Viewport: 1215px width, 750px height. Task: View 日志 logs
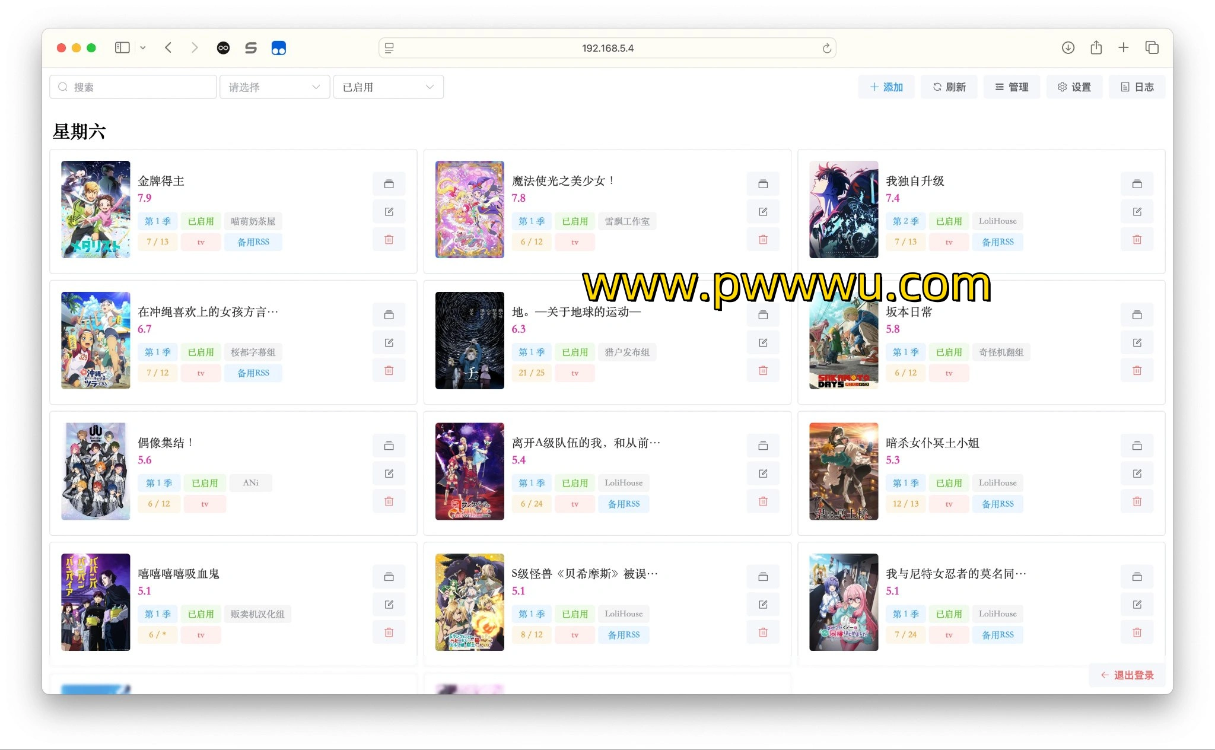1137,87
